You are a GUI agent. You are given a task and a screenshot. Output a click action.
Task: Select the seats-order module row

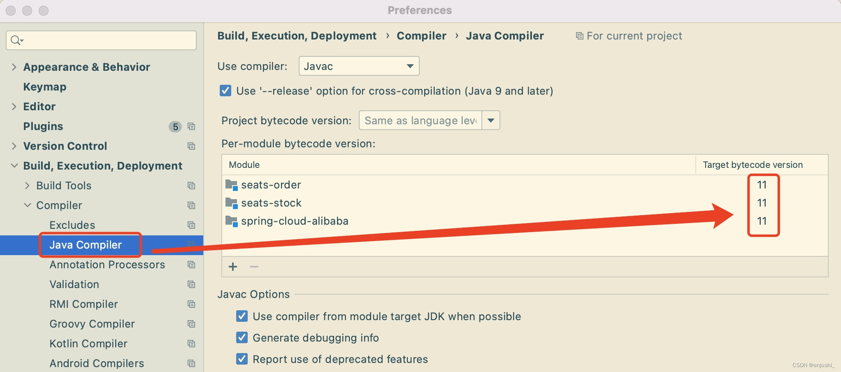[x=525, y=185]
